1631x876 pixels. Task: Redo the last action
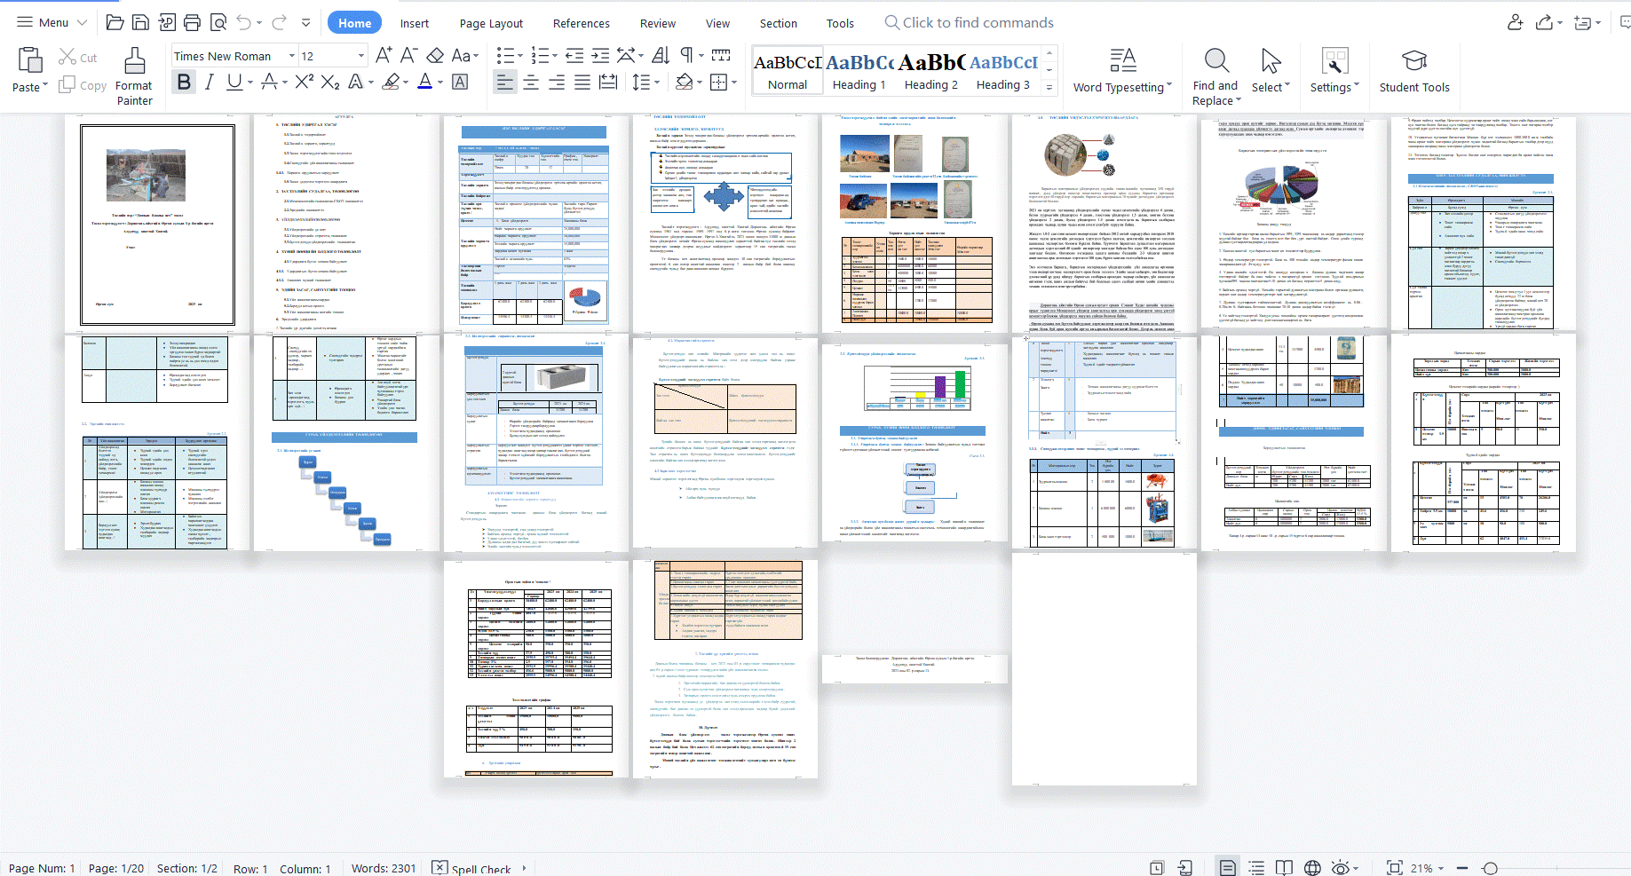coord(279,22)
